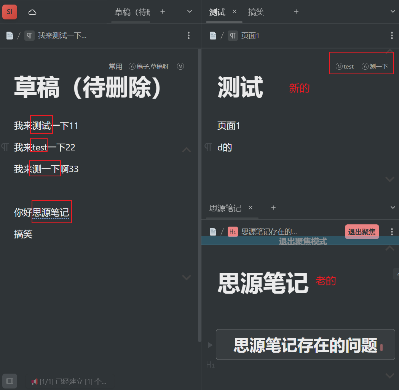The width and height of the screenshot is (399, 390).
Task: Close the 思源笔记 tab
Action: [x=251, y=208]
